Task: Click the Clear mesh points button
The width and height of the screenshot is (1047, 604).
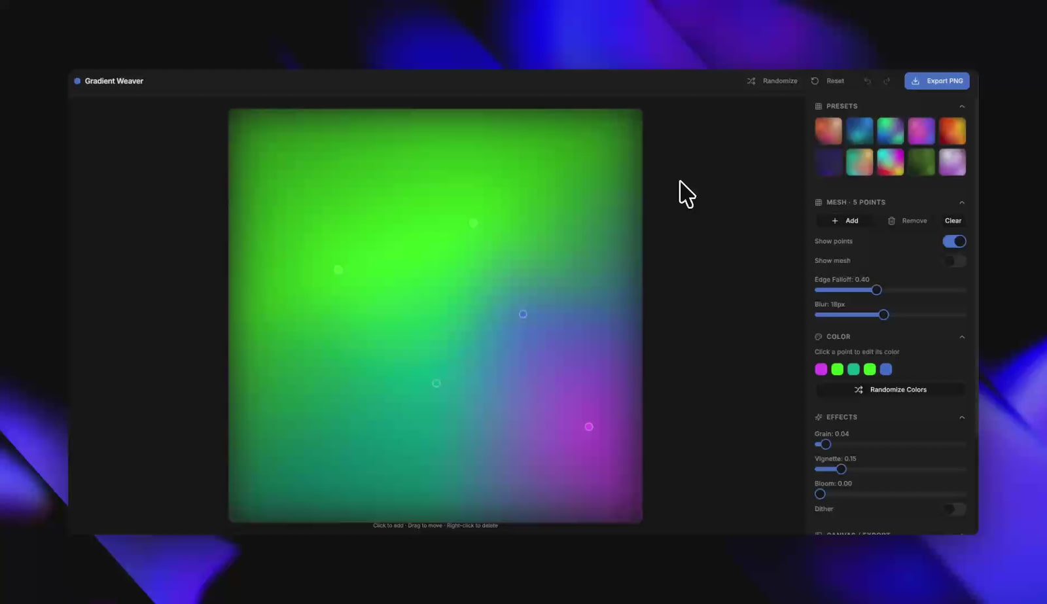Action: click(953, 221)
